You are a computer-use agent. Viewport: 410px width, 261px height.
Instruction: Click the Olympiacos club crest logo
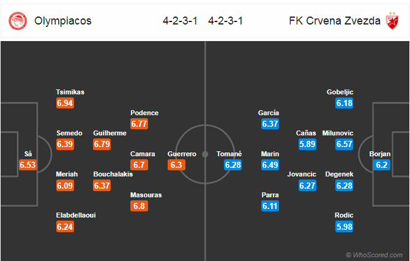[18, 21]
